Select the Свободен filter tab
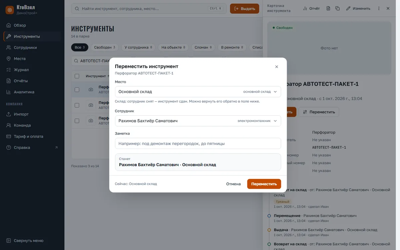Image resolution: width=400 pixels, height=250 pixels. 105,47
